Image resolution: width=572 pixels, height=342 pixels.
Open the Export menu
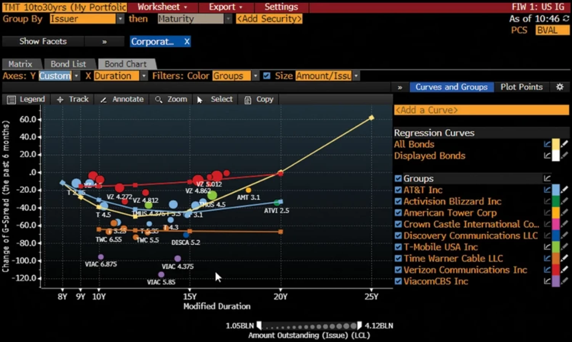pos(225,7)
